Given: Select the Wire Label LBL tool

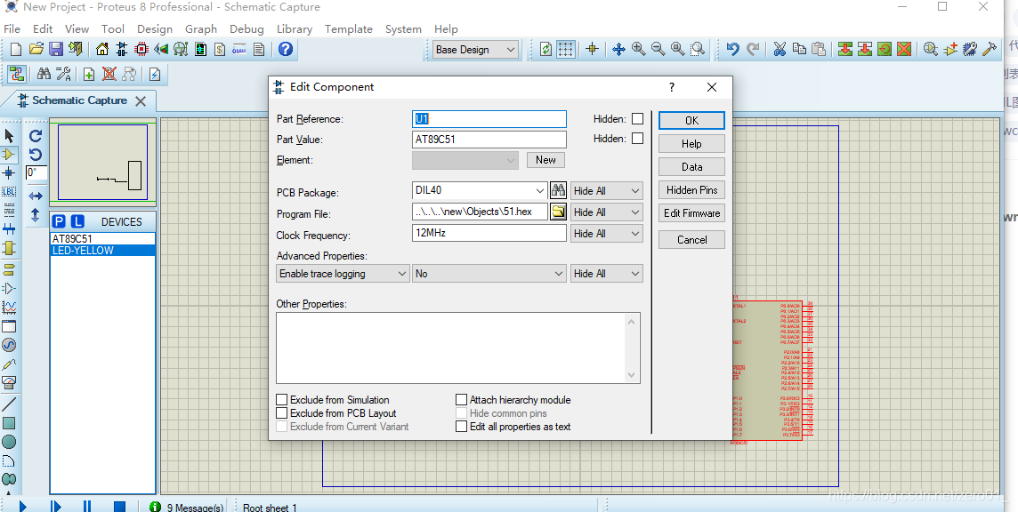Looking at the screenshot, I should coord(9,192).
